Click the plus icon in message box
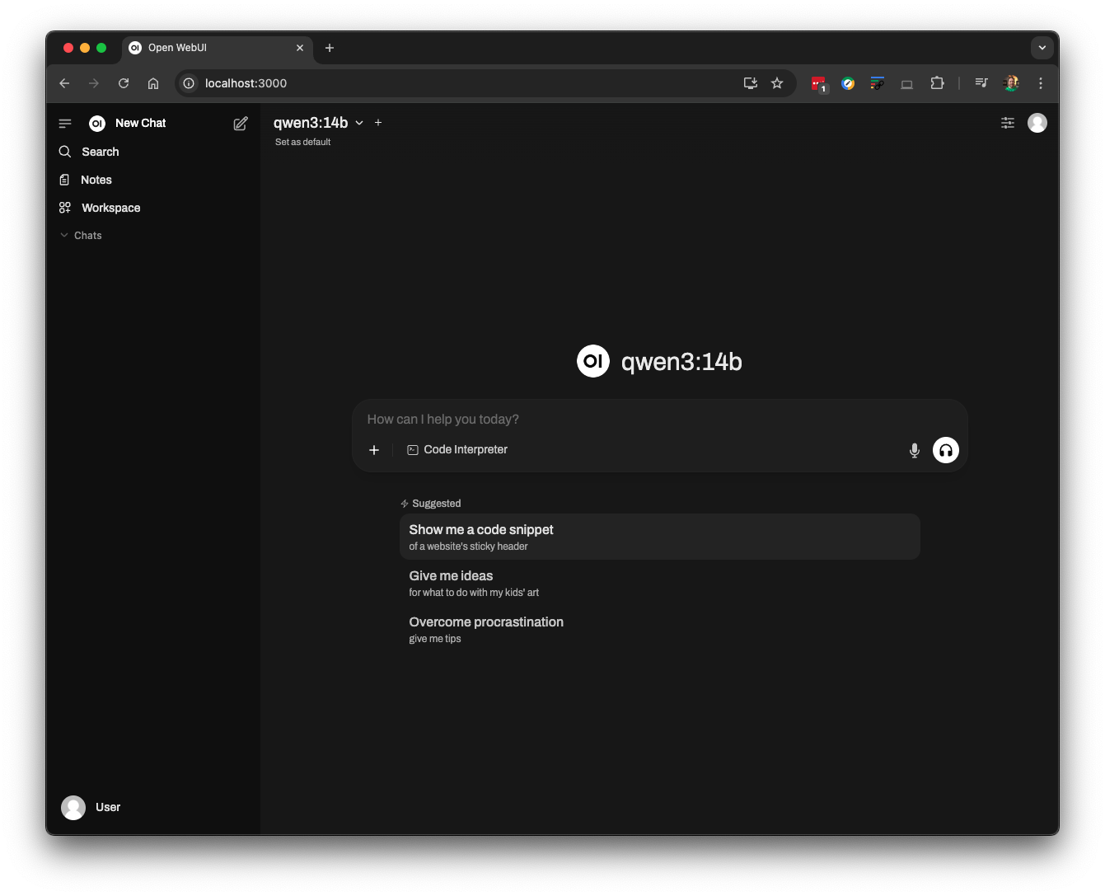The width and height of the screenshot is (1105, 896). (374, 450)
